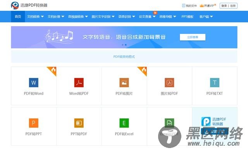
Task: Click the PDF转PPT label text
Action: pos(34,134)
